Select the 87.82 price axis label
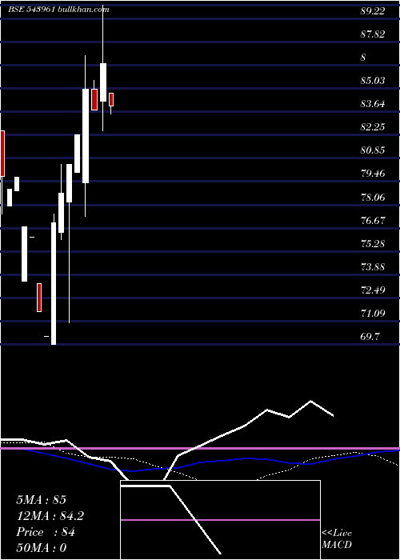This screenshot has width=400, height=560. (x=373, y=34)
